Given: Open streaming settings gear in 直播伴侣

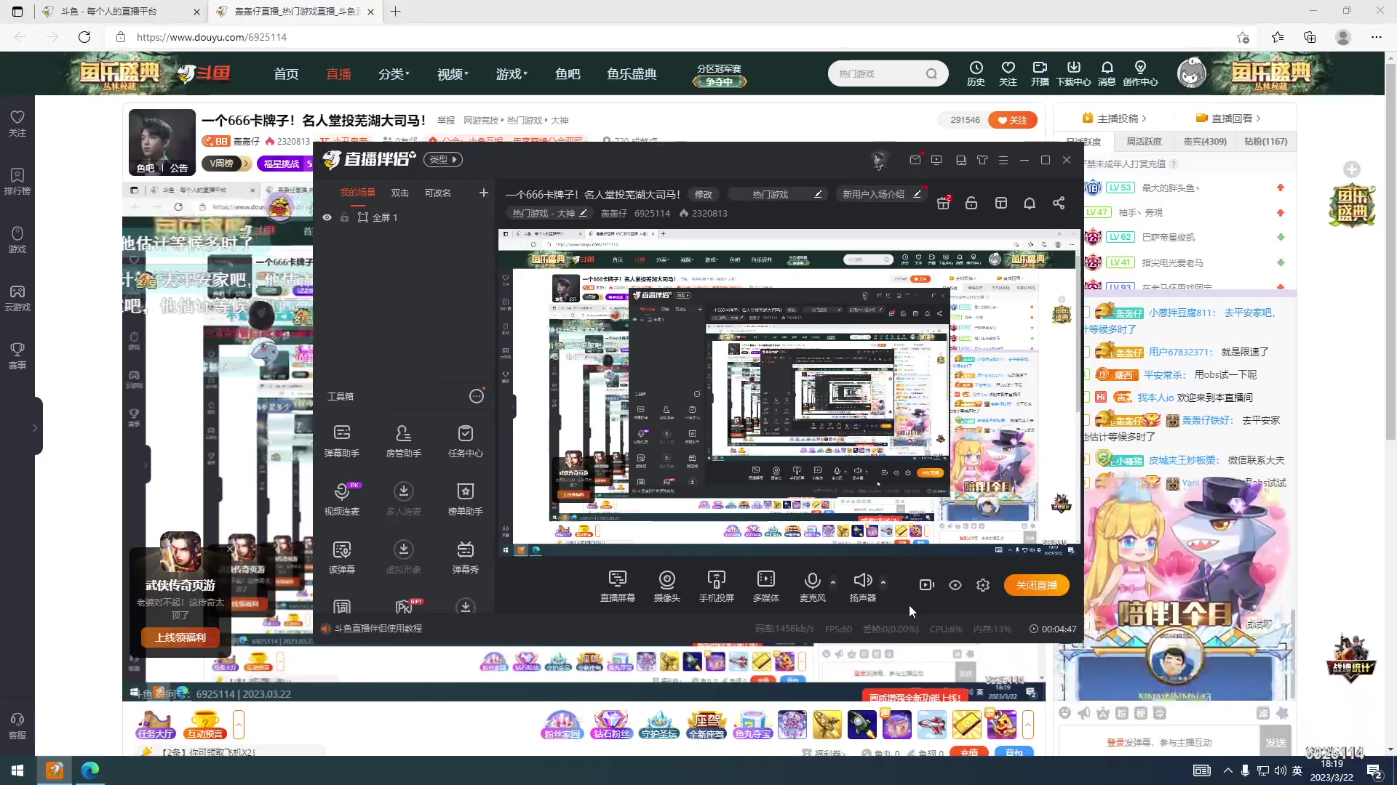Looking at the screenshot, I should [983, 585].
